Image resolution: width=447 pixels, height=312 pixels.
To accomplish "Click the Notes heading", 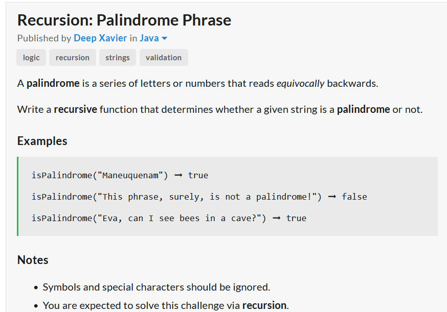I will [33, 260].
